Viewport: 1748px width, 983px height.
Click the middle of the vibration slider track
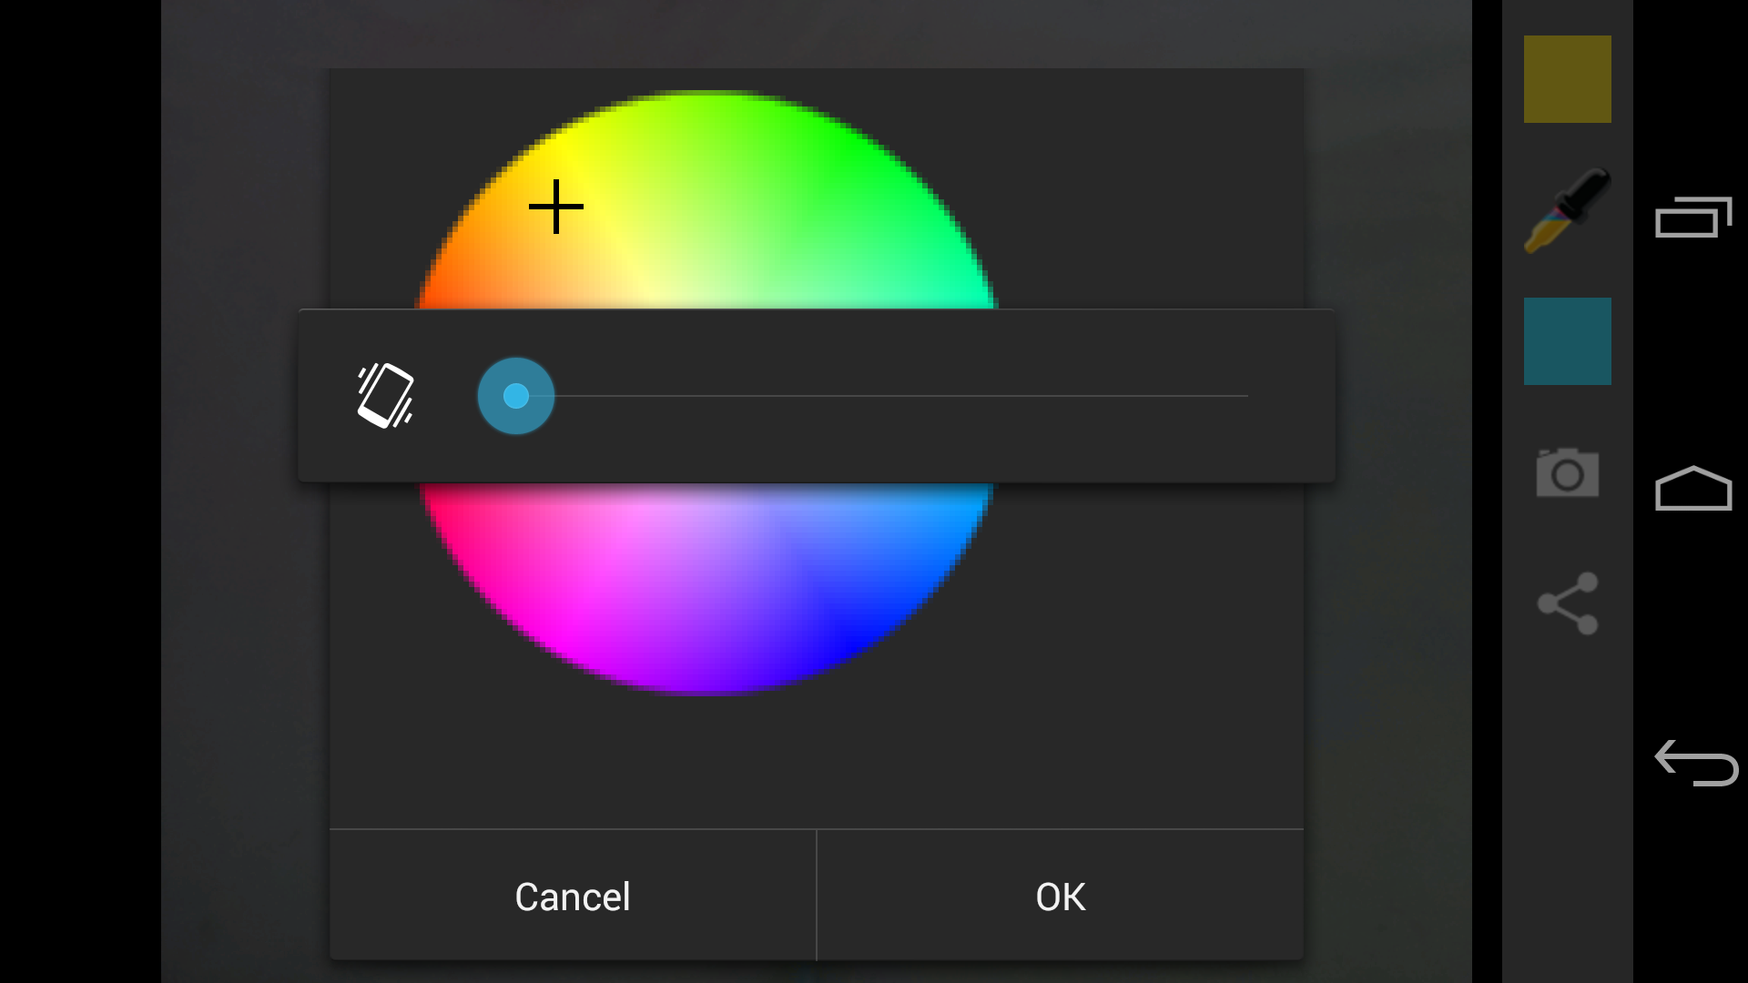pyautogui.click(x=881, y=396)
